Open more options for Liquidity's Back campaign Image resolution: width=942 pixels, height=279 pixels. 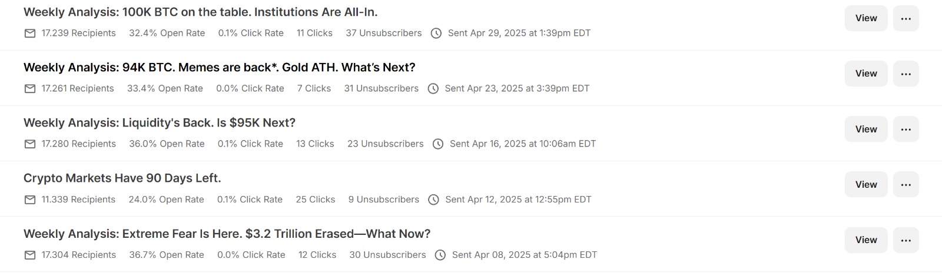[905, 129]
